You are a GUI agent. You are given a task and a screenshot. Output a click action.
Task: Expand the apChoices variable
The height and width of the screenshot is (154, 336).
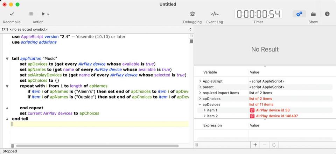click(200, 98)
